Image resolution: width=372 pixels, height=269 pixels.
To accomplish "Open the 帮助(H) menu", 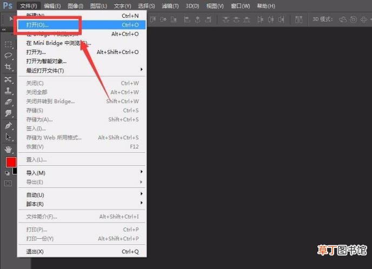I will point(266,6).
